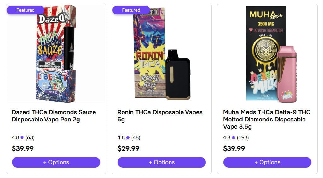This screenshot has height=178, width=323.
Task: Click the $39.99 price on the Dazed card
Action: tap(23, 149)
